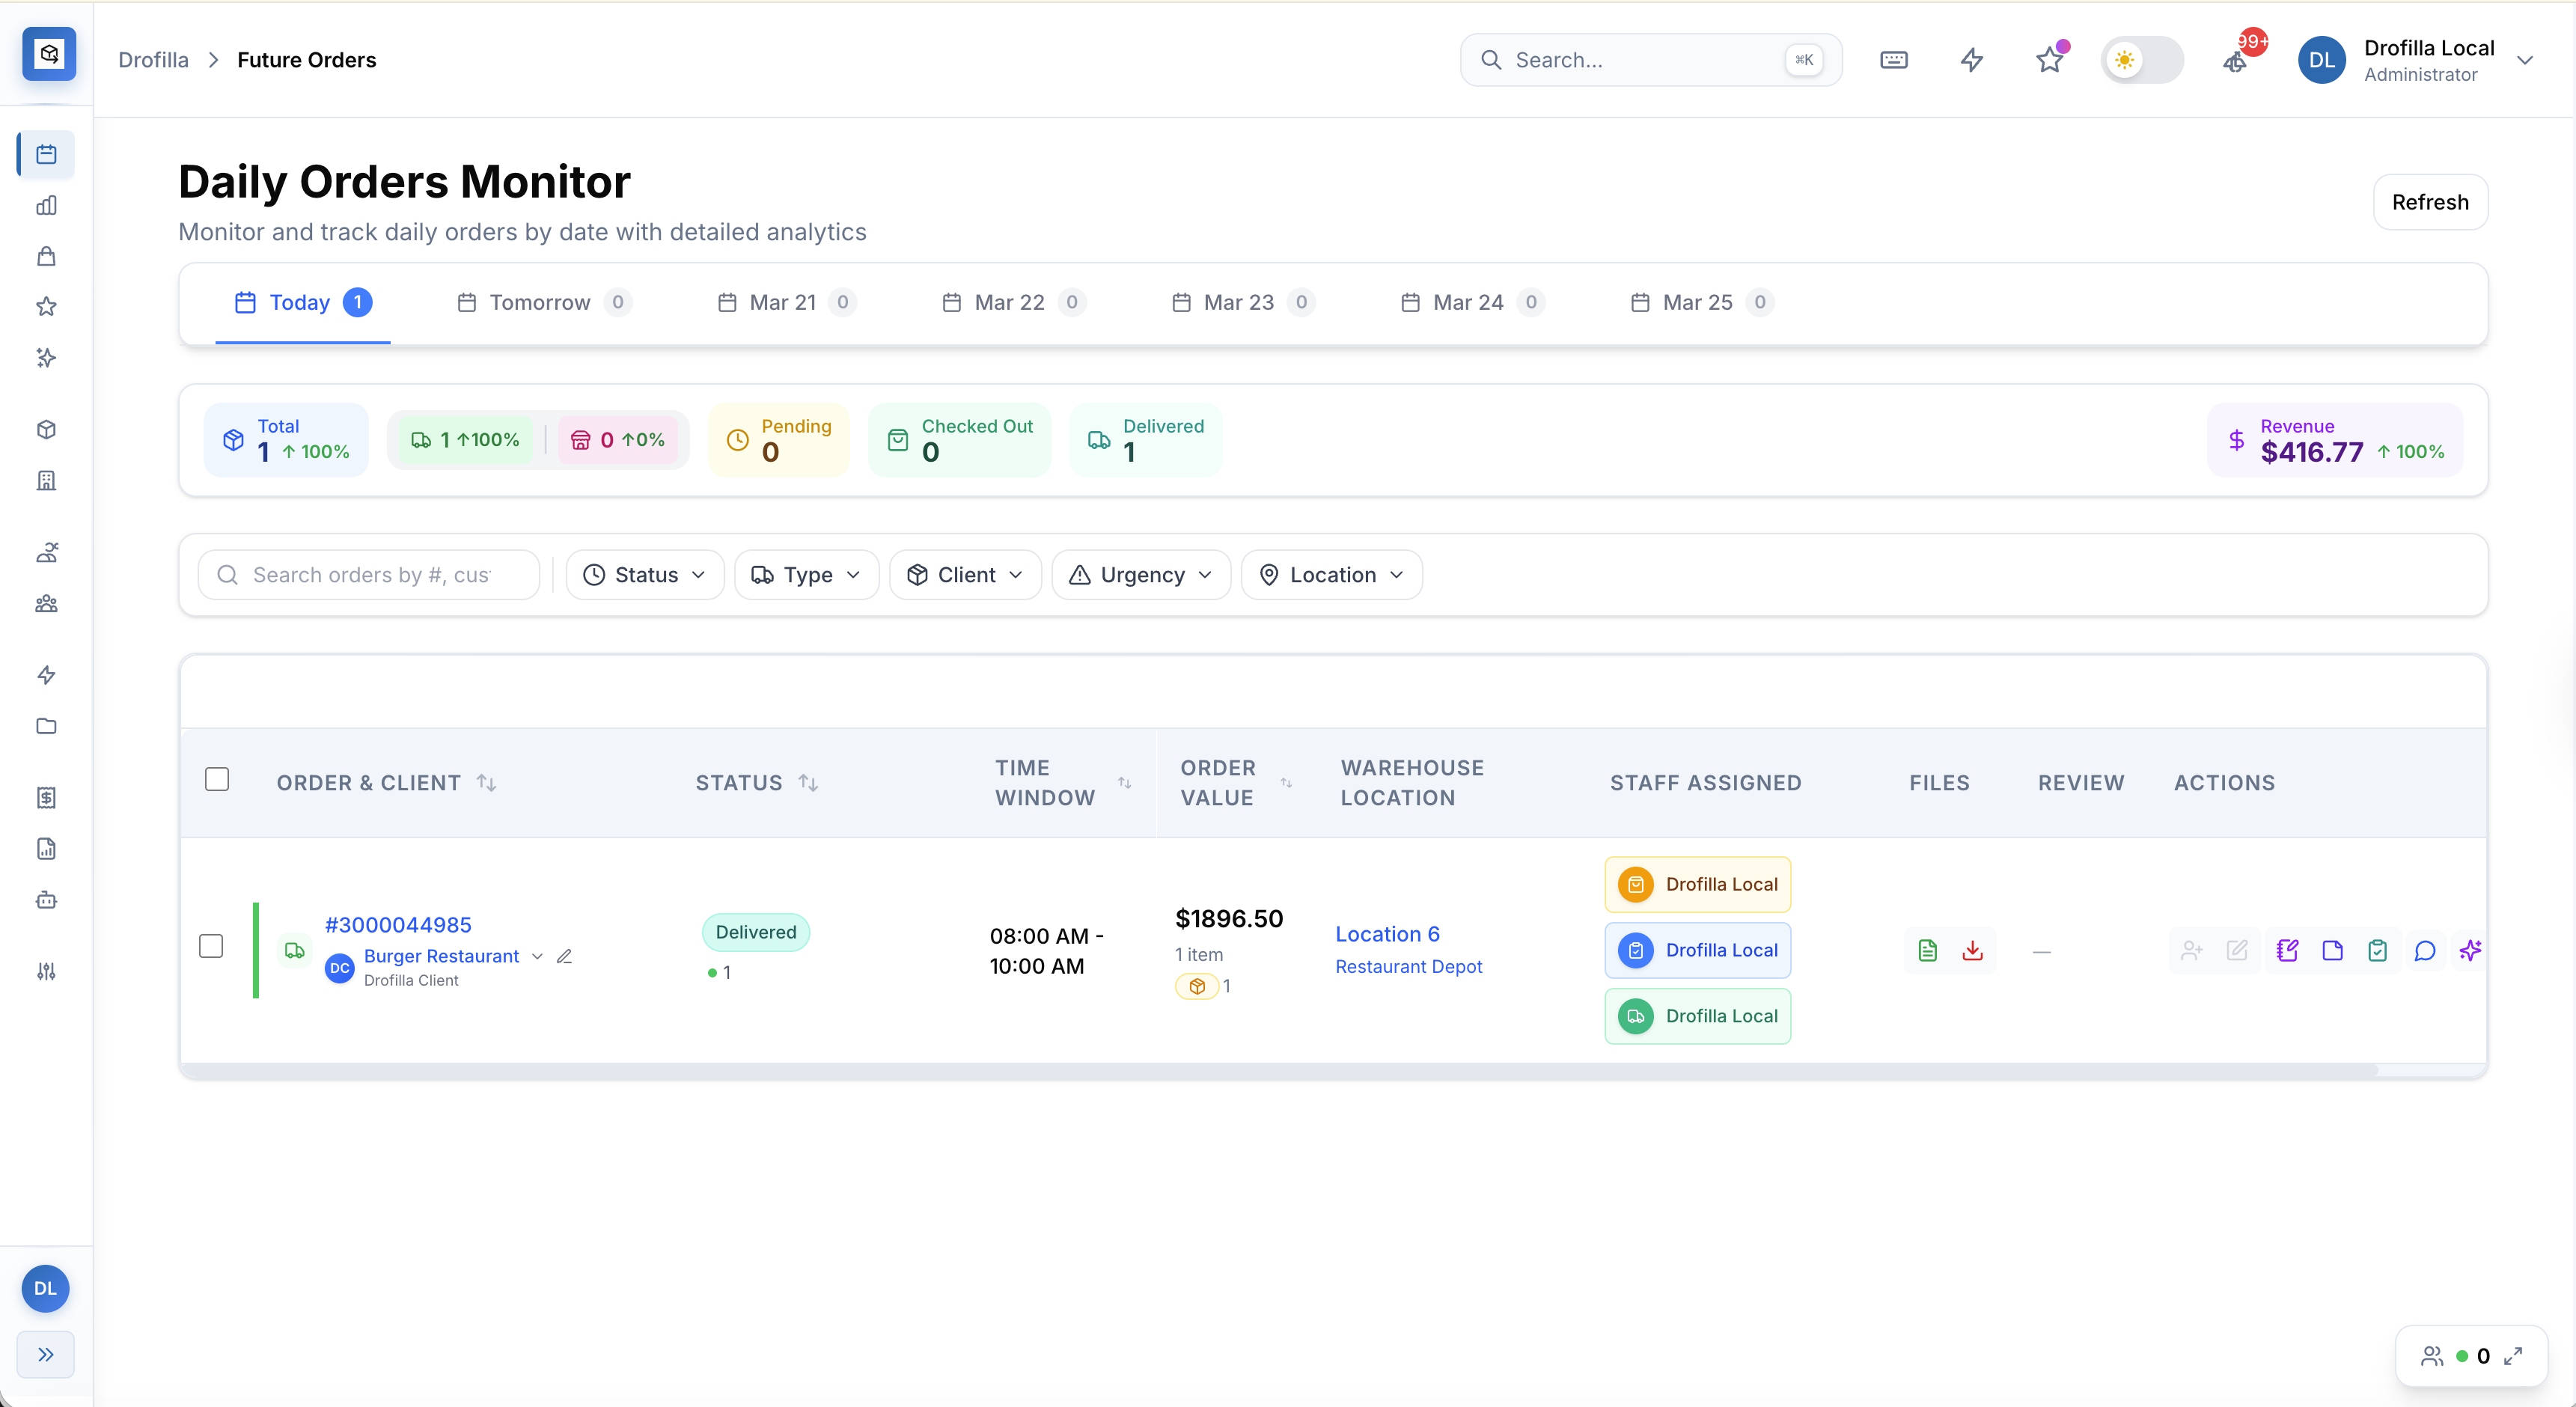
Task: Open the keyboard shortcuts icon in top bar
Action: [x=1894, y=59]
